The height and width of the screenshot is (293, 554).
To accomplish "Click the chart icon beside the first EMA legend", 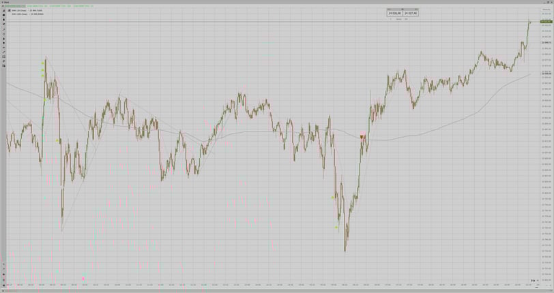I will pyautogui.click(x=9, y=11).
